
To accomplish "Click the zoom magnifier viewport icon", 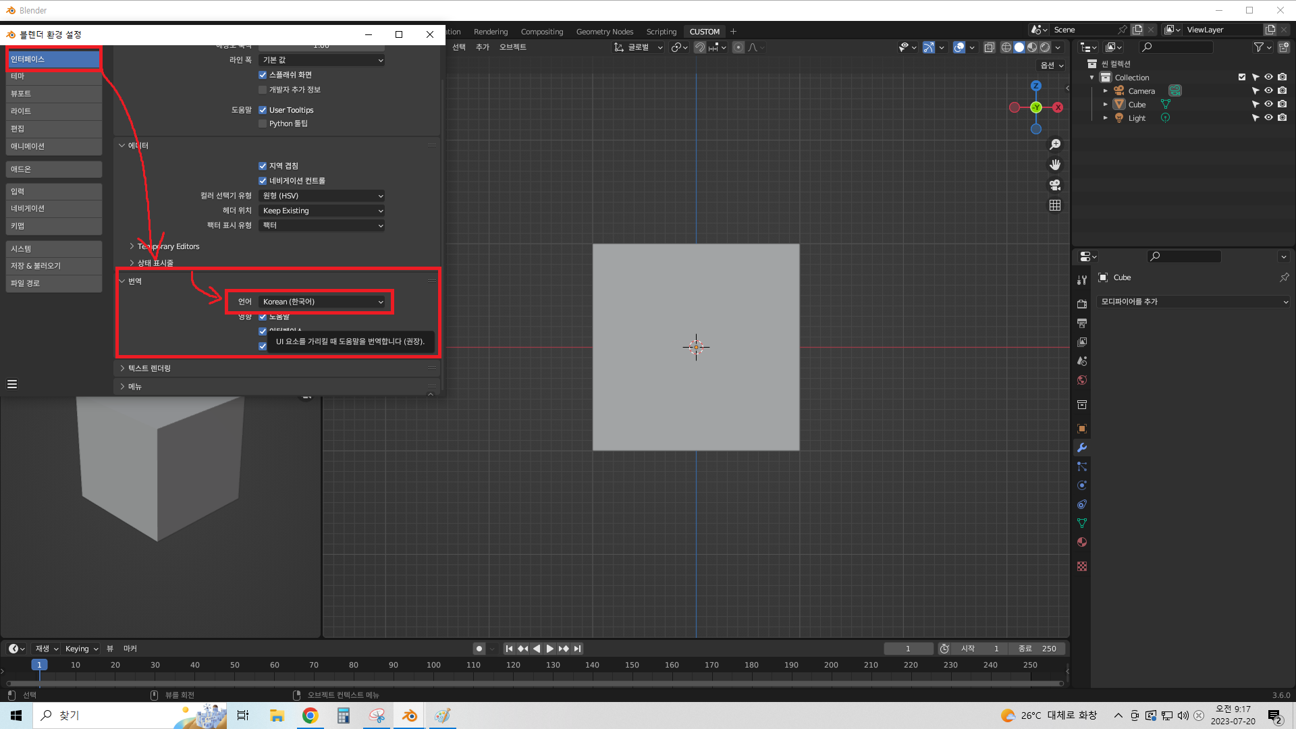I will point(1055,144).
